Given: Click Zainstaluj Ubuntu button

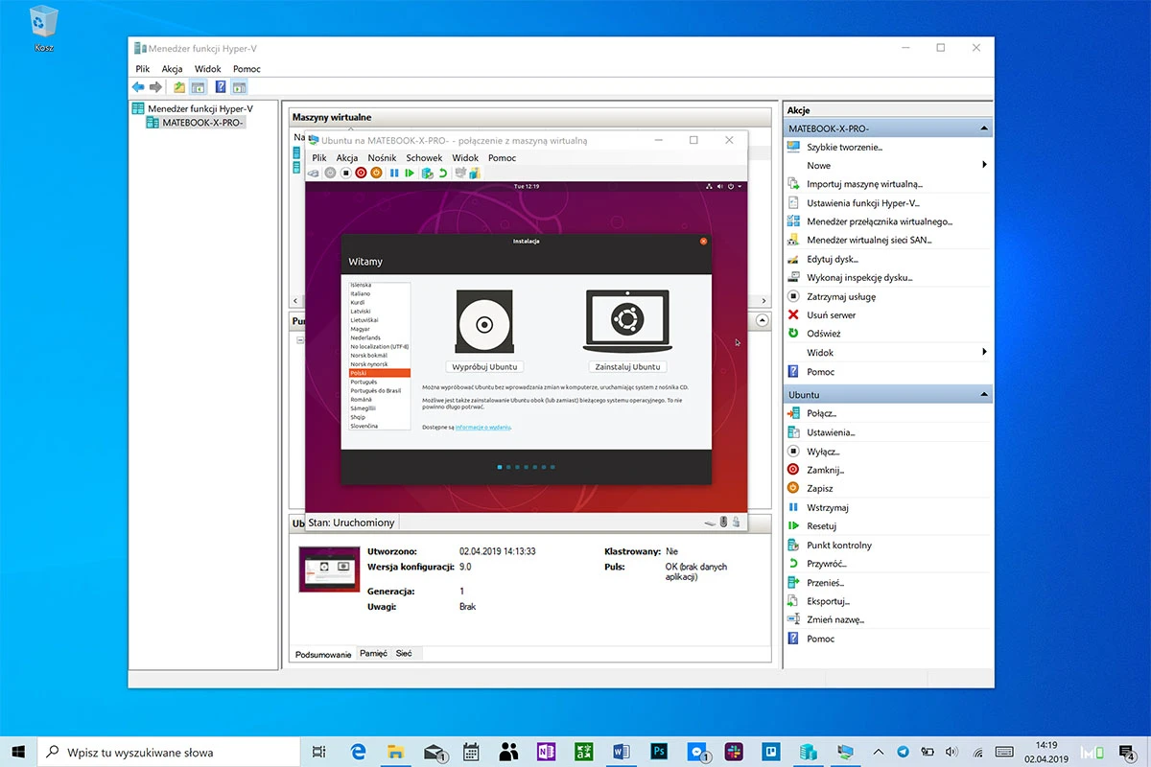Looking at the screenshot, I should click(627, 367).
